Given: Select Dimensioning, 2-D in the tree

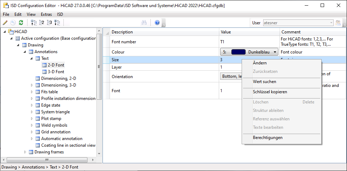Looking at the screenshot, I should point(58,78).
